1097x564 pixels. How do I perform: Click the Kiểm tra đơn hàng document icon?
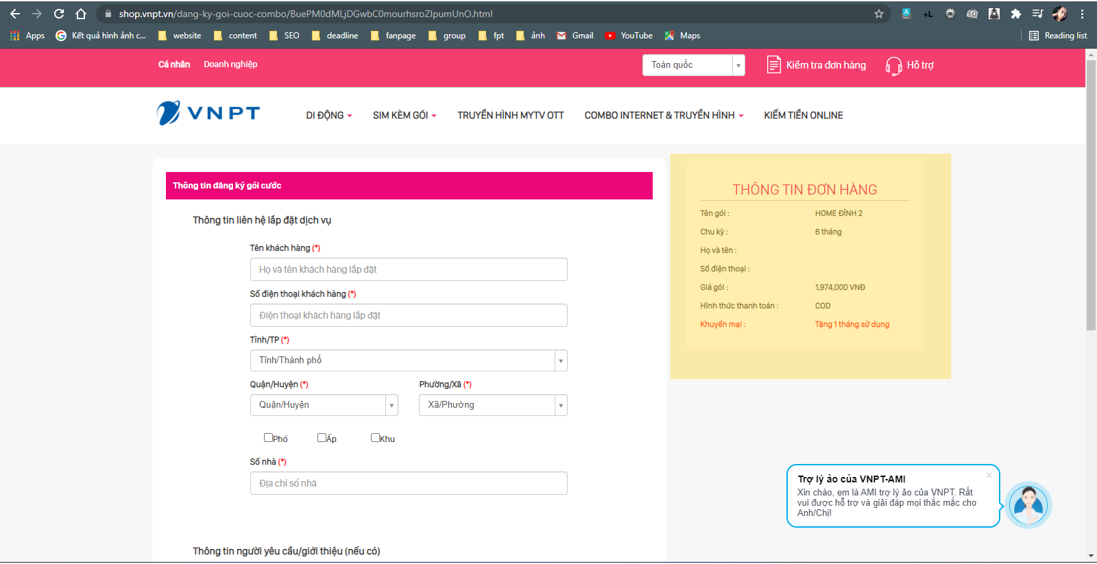click(773, 65)
